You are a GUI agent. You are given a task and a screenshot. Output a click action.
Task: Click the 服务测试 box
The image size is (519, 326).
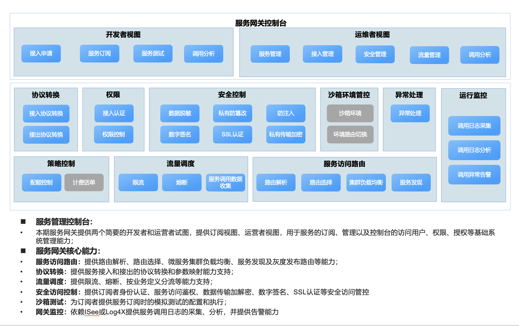153,54
